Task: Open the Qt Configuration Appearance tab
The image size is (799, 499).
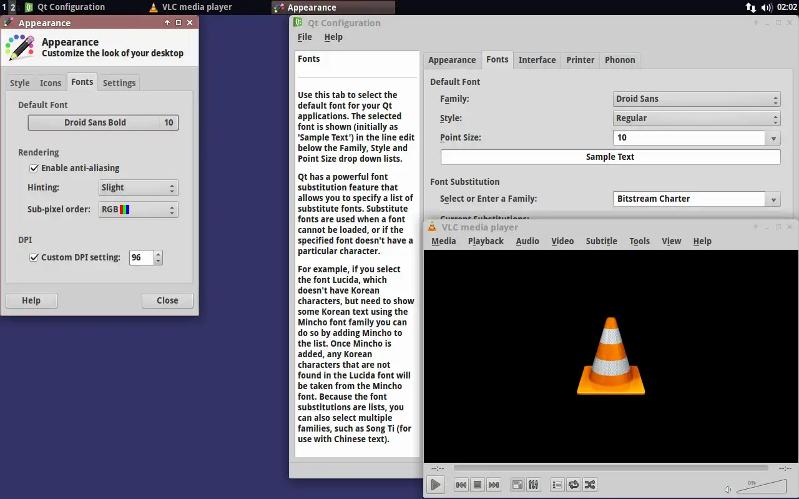Action: click(x=452, y=60)
